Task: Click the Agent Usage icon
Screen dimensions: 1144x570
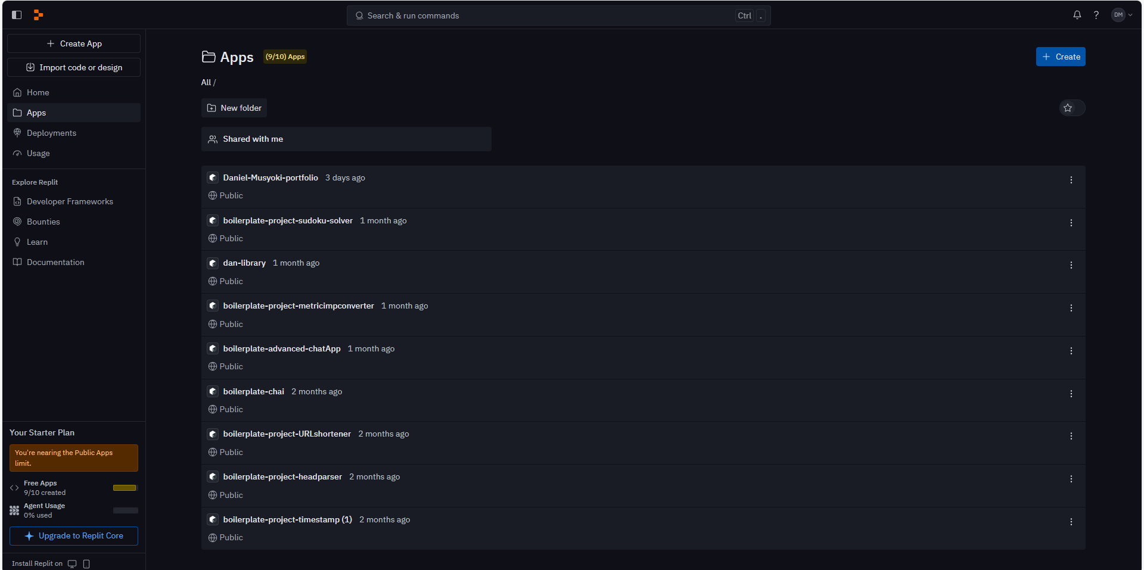Action: click(x=14, y=510)
